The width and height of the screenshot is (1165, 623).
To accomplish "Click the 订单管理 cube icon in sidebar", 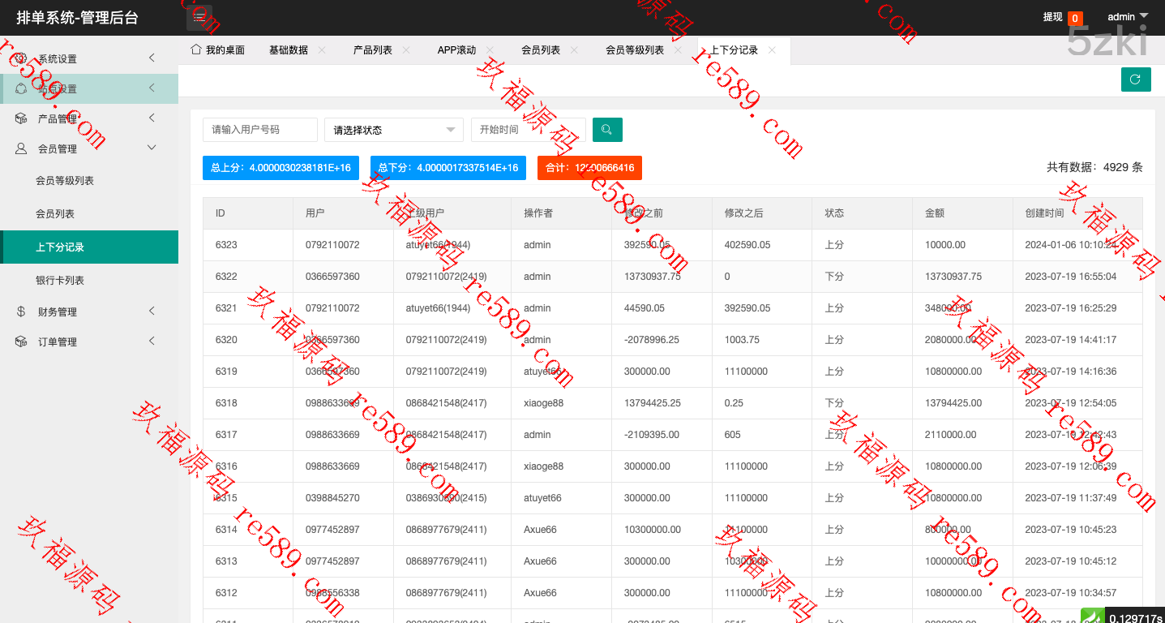I will point(21,342).
